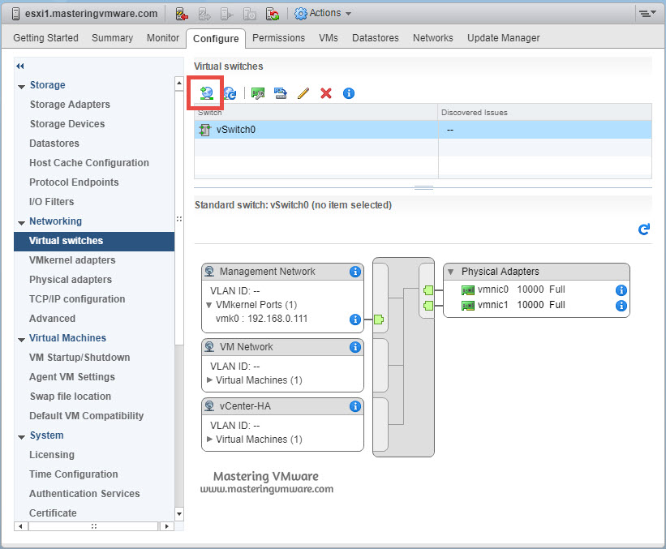Viewport: 666px width, 549px height.
Task: Select vmk0 : 192.168.0.111 entry
Action: click(x=261, y=319)
